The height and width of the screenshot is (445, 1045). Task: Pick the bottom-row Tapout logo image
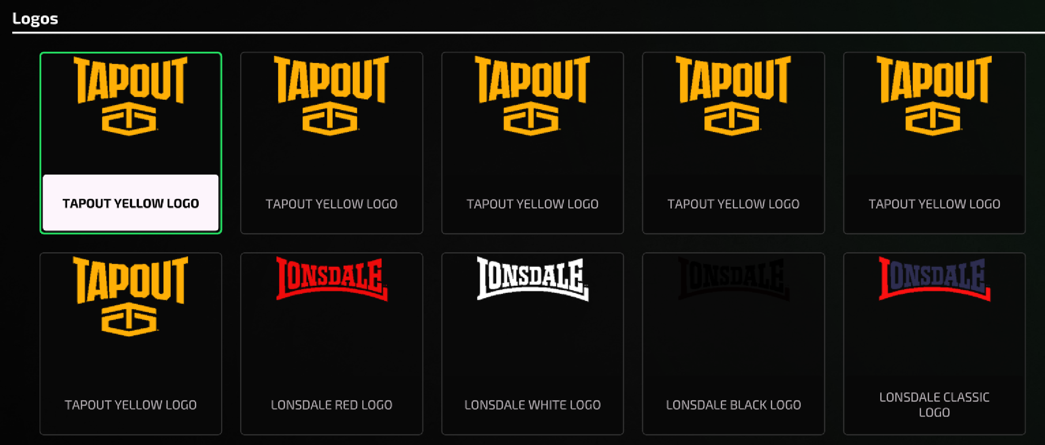point(130,296)
